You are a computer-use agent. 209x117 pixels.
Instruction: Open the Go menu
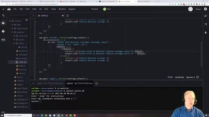coord(40,9)
